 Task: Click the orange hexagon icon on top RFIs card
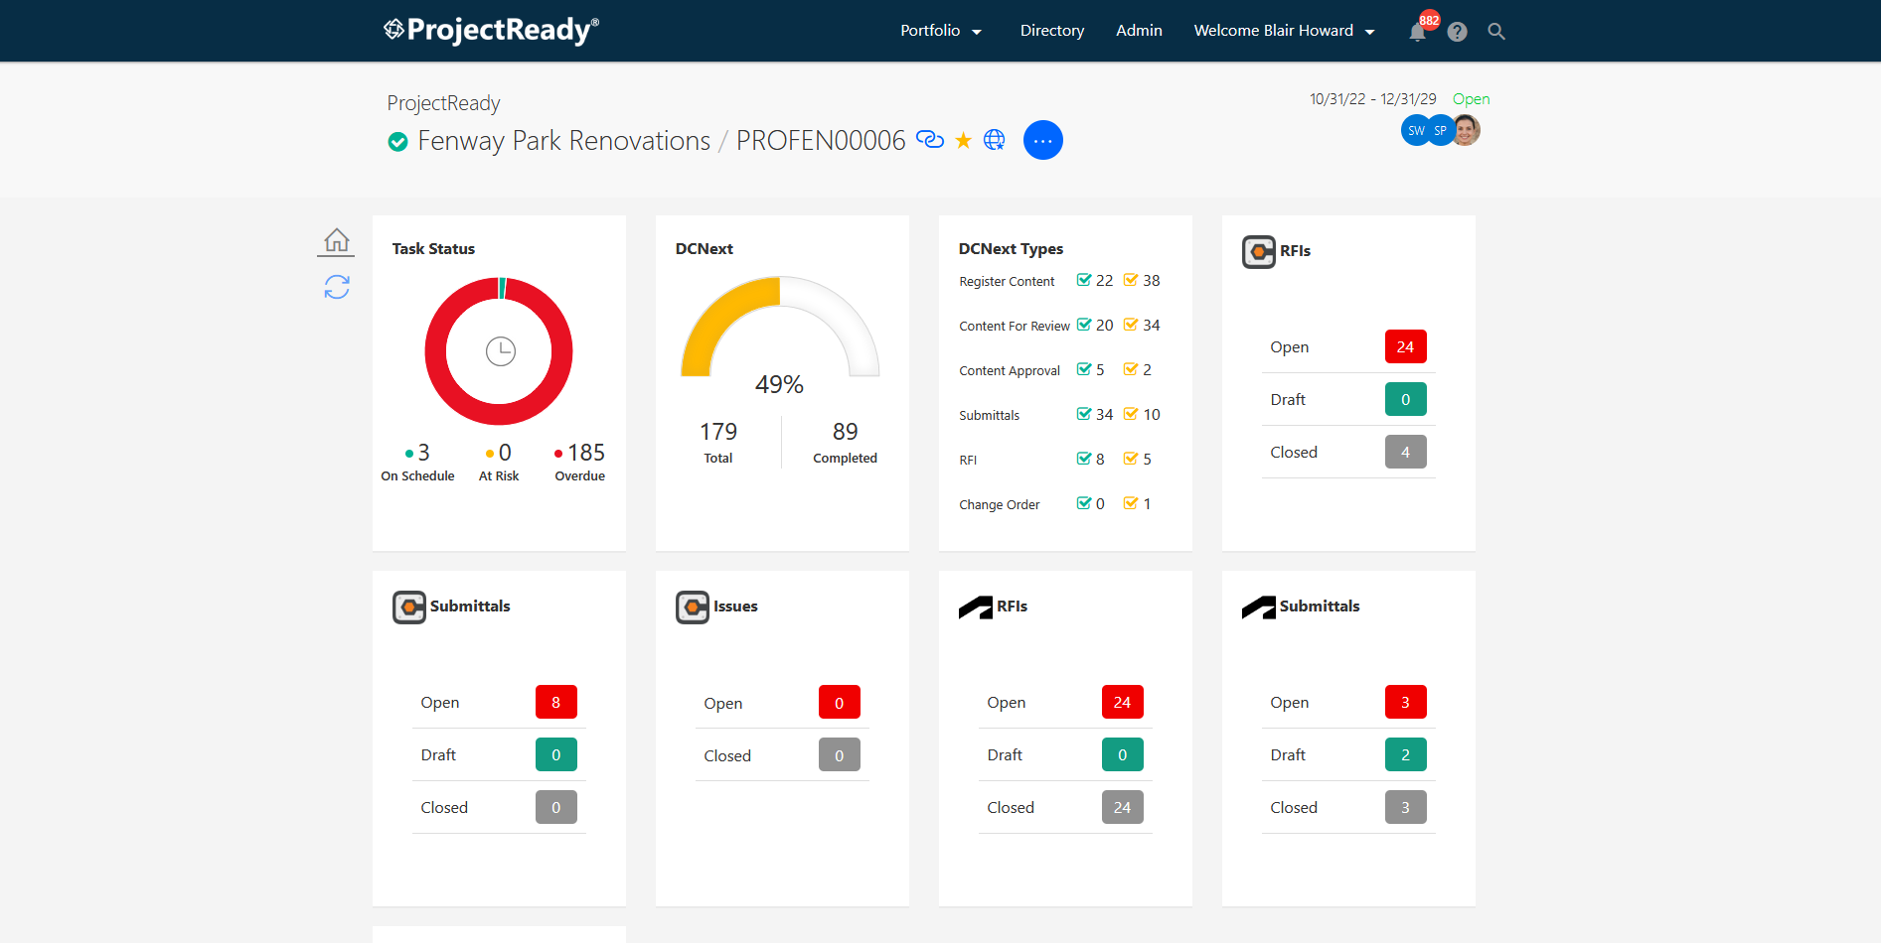tap(1259, 252)
